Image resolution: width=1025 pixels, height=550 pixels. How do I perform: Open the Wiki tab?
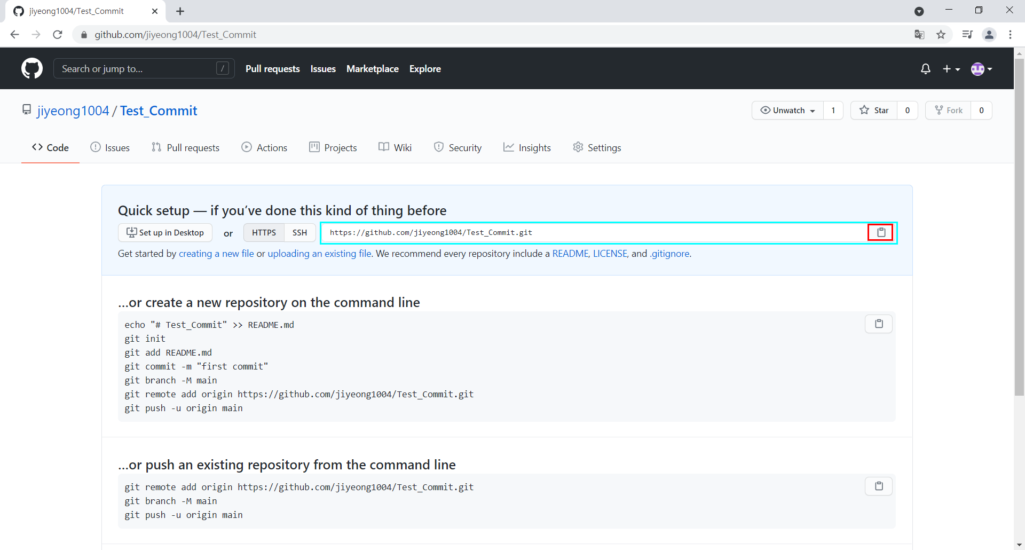click(395, 147)
